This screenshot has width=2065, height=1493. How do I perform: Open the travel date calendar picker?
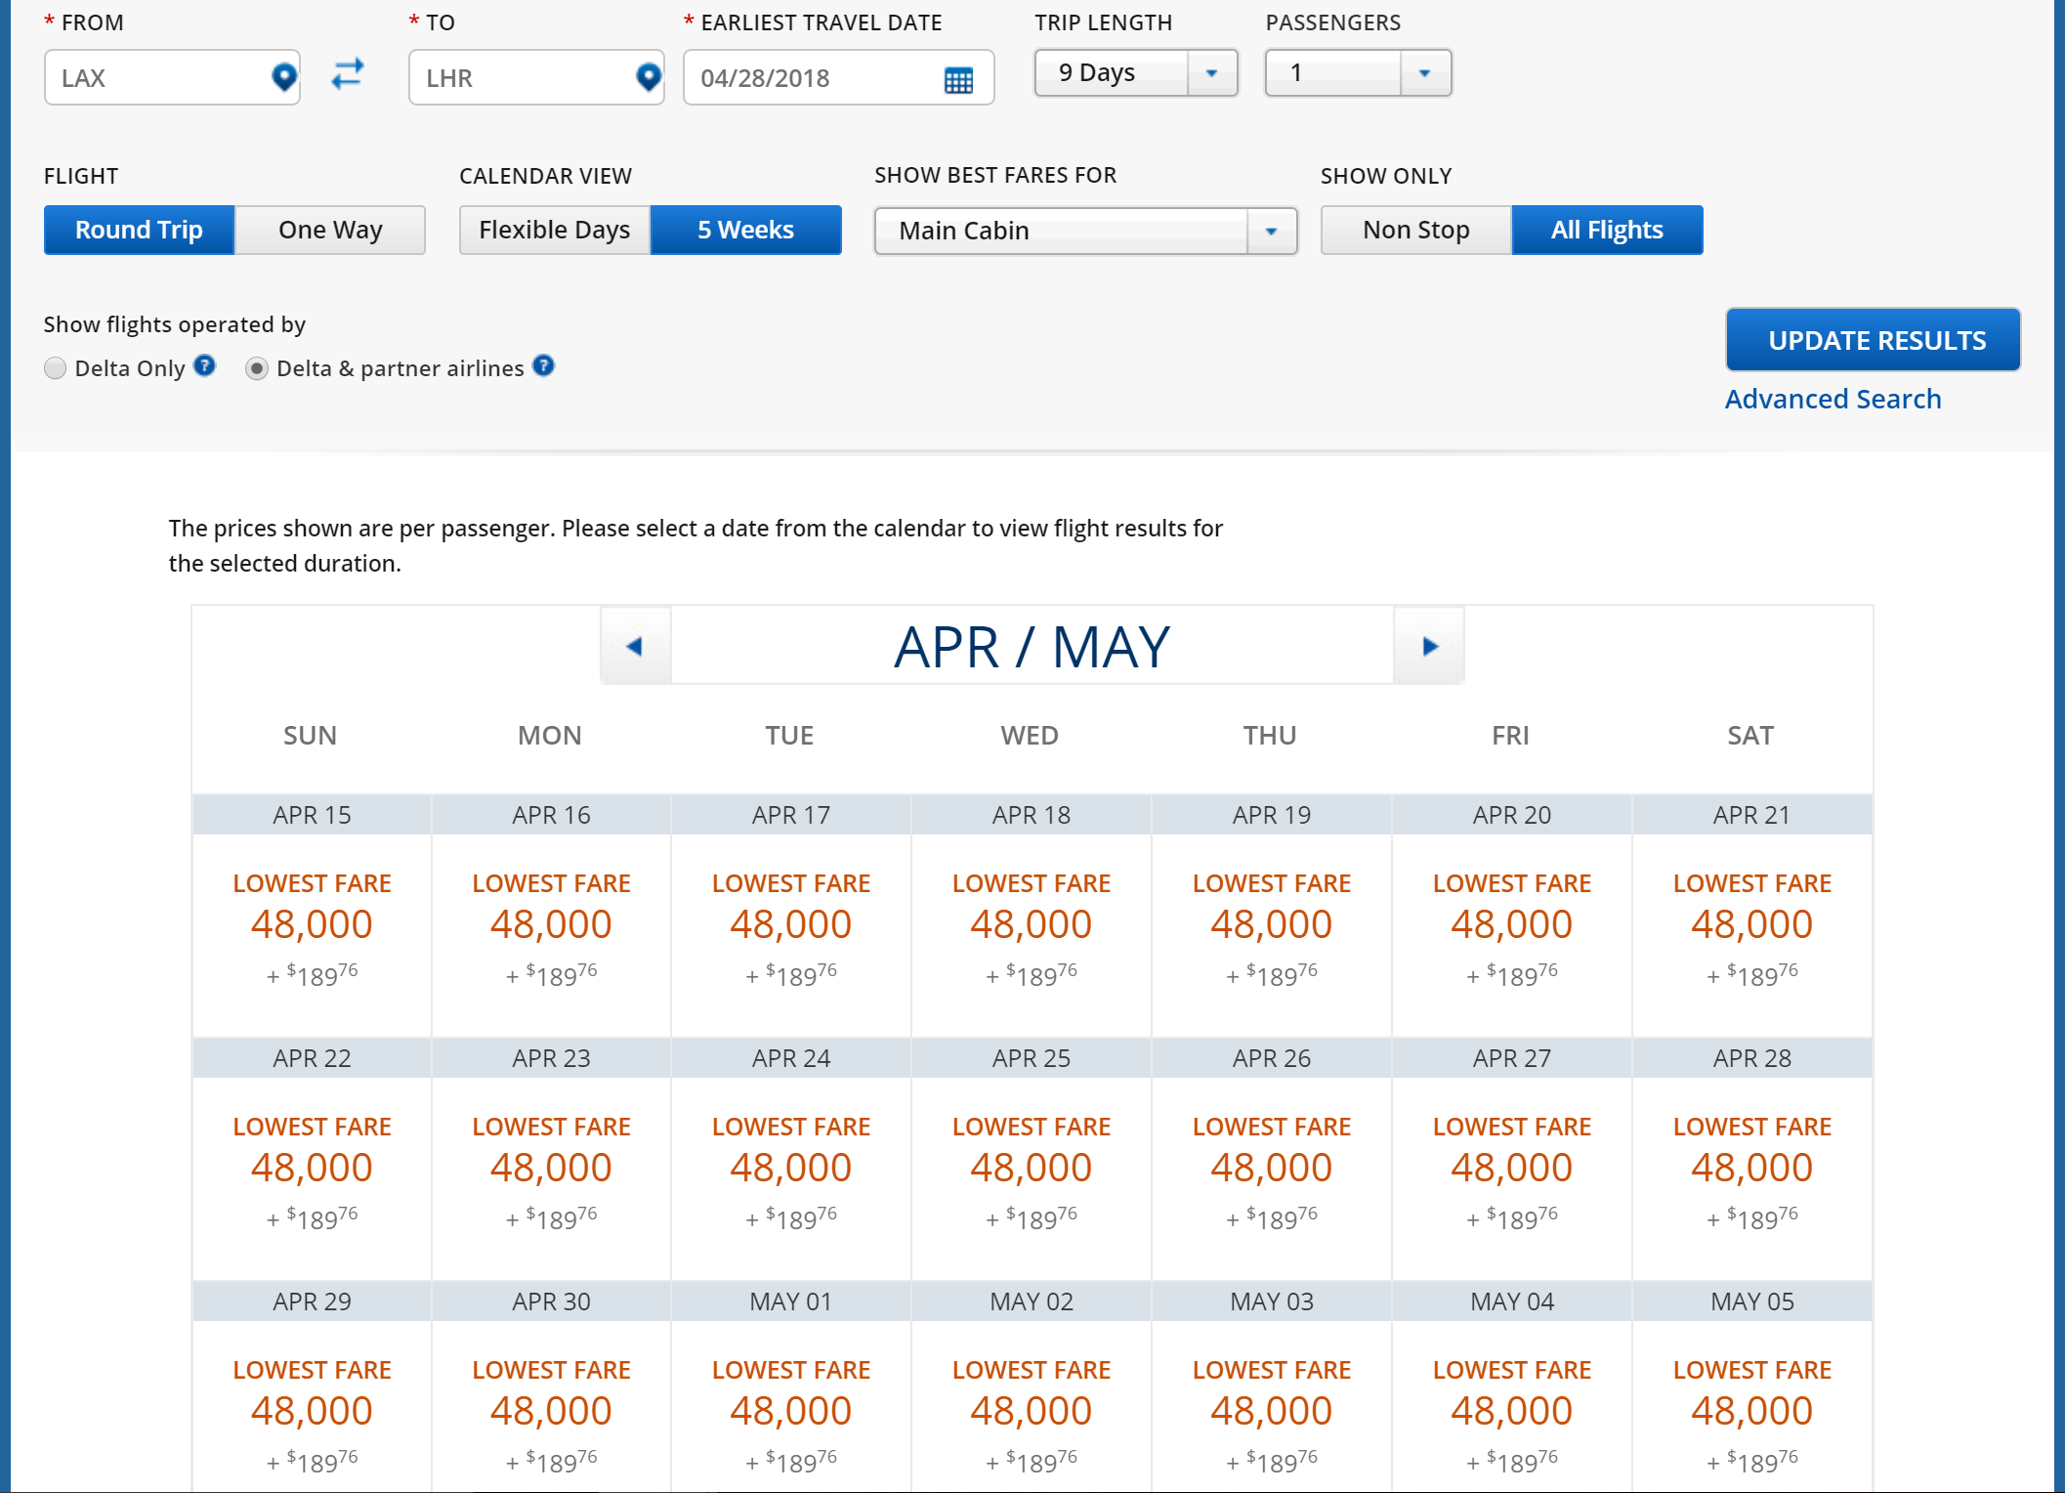pyautogui.click(x=958, y=80)
